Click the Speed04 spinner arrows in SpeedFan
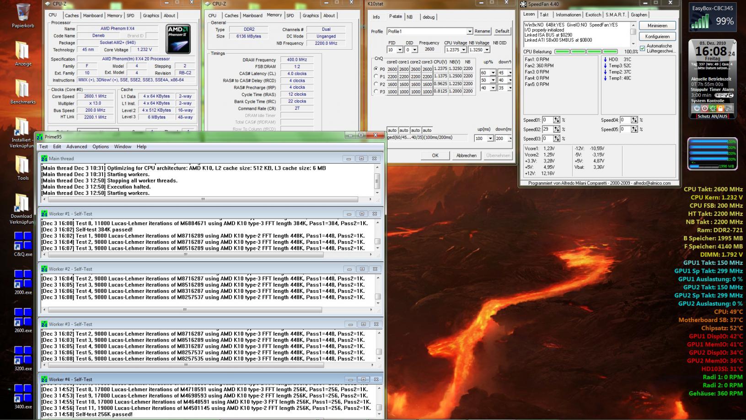Image resolution: width=746 pixels, height=420 pixels. [634, 120]
